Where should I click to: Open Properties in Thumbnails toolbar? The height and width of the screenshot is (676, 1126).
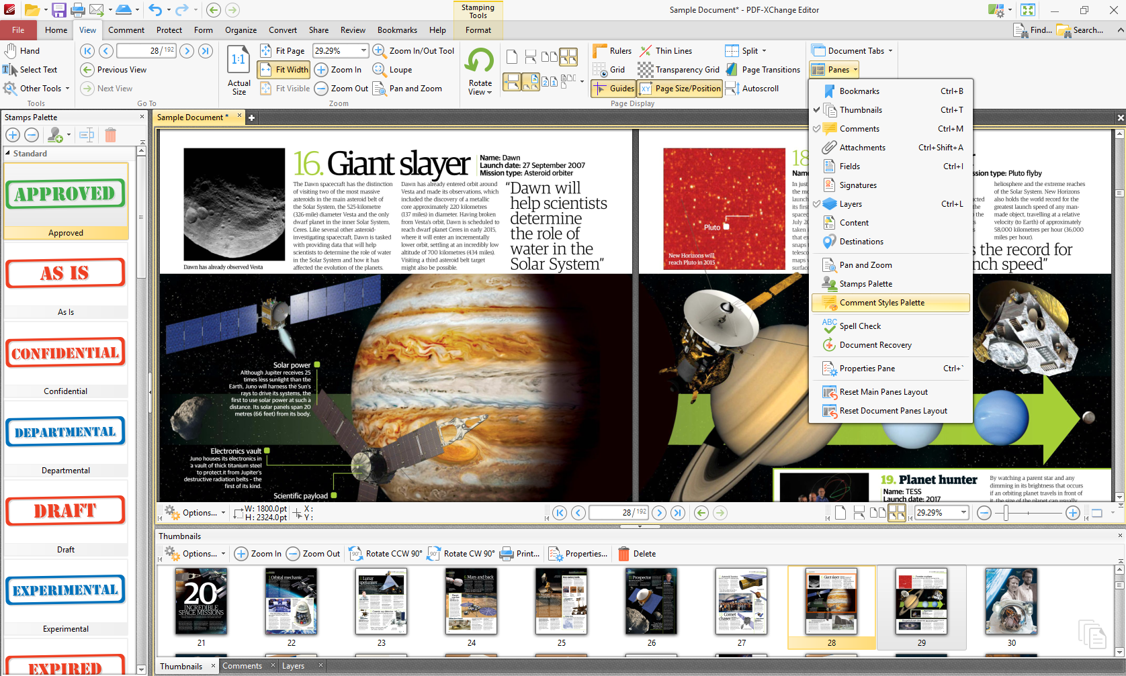(x=578, y=554)
